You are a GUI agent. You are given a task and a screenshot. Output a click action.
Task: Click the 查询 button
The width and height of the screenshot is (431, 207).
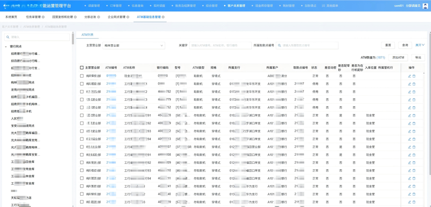(x=405, y=45)
